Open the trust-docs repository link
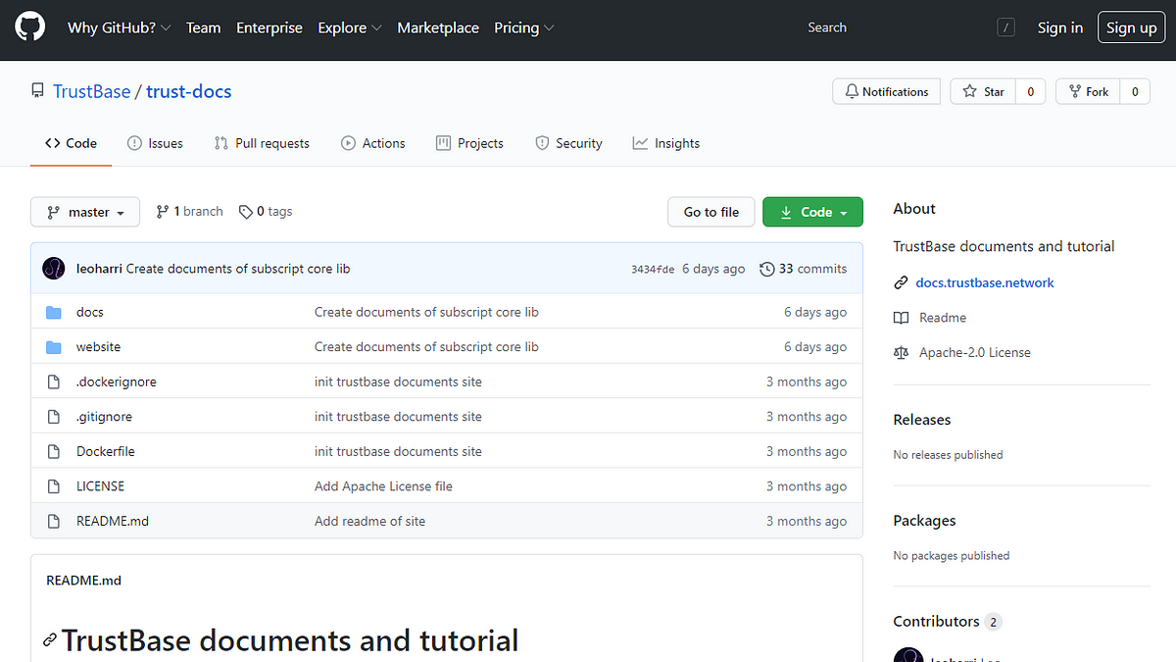The width and height of the screenshot is (1176, 662). [189, 91]
